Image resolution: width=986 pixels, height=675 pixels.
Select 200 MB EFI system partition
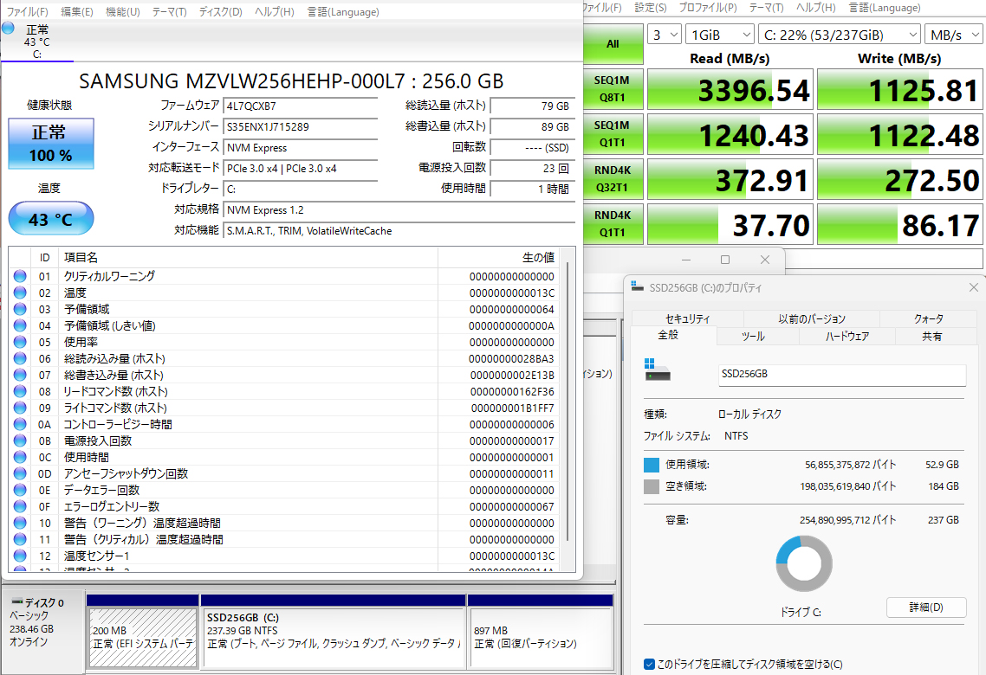(143, 631)
